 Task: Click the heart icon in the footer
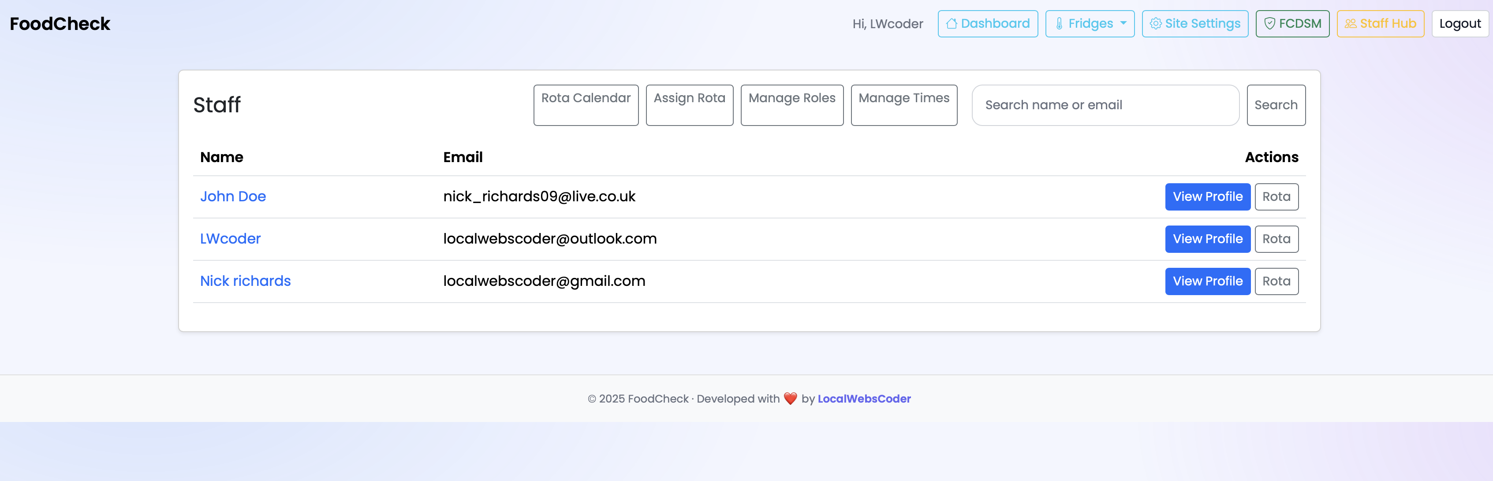[x=790, y=398]
